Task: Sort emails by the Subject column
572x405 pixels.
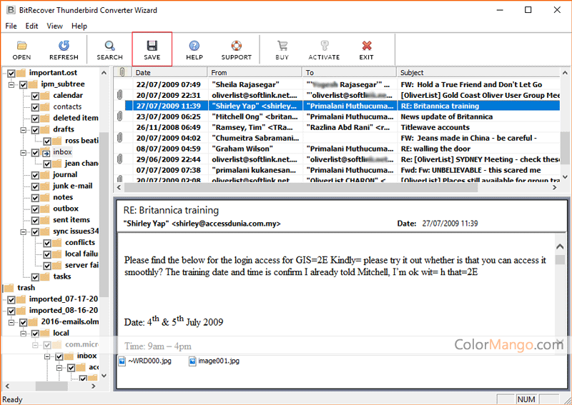Action: 478,72
